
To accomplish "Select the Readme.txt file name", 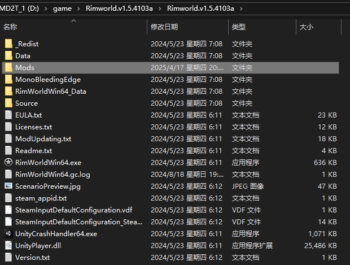I will coord(34,151).
